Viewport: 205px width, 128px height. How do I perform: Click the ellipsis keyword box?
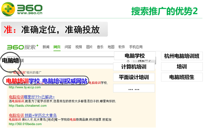coord(134,88)
